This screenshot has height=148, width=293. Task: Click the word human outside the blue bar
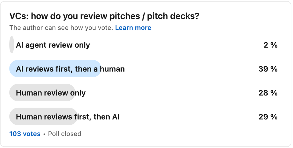pyautogui.click(x=112, y=69)
